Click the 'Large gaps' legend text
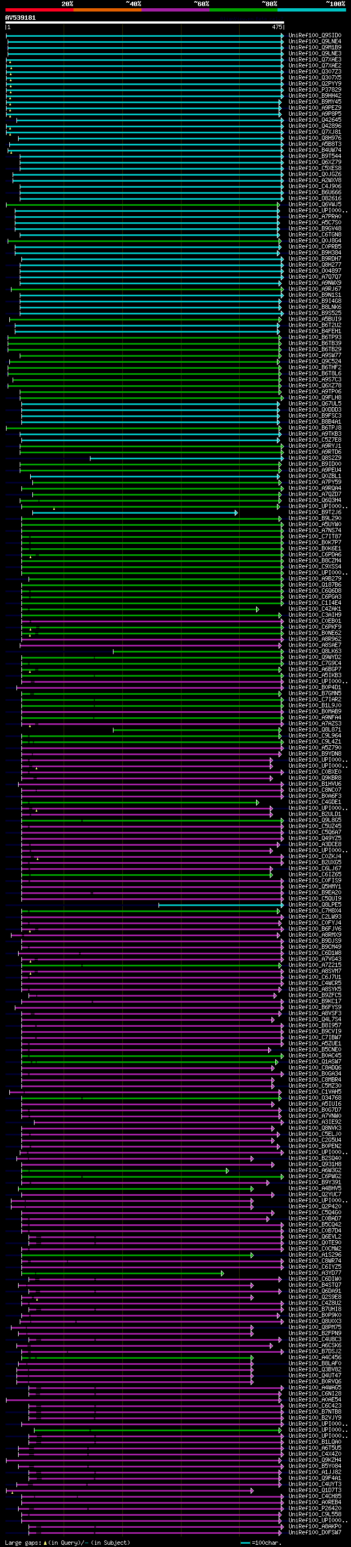 [24, 1542]
